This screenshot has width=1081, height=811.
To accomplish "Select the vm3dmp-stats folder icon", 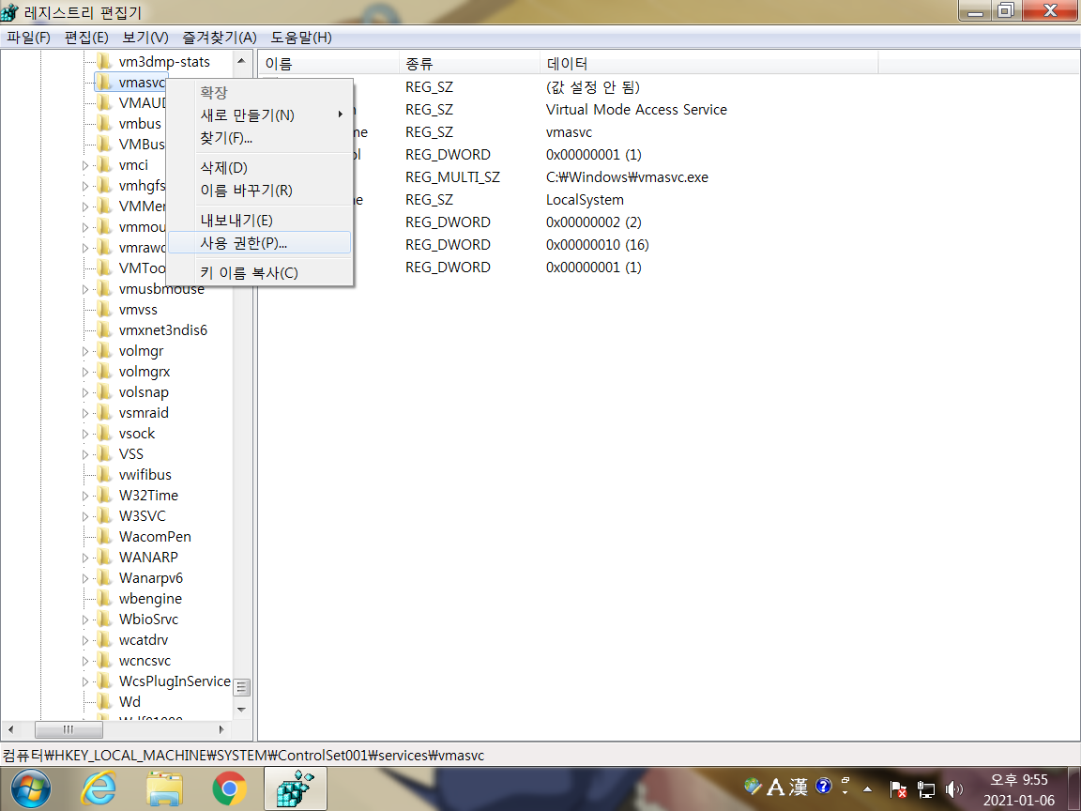I will pyautogui.click(x=104, y=61).
